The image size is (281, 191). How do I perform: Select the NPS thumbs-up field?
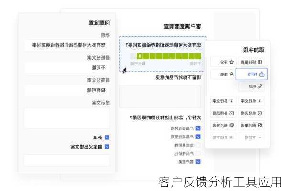pos(251,74)
